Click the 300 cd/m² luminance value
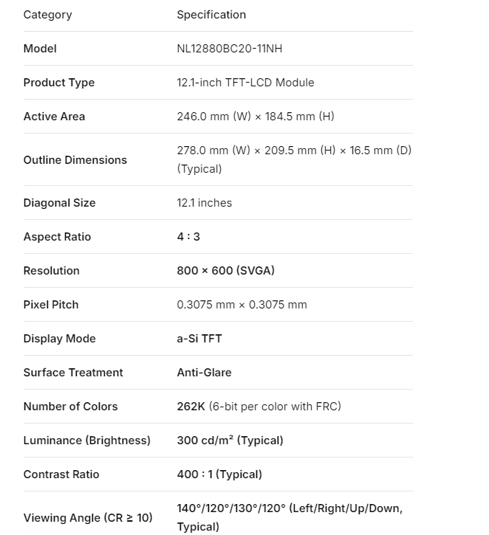The height and width of the screenshot is (535, 489). tap(230, 441)
